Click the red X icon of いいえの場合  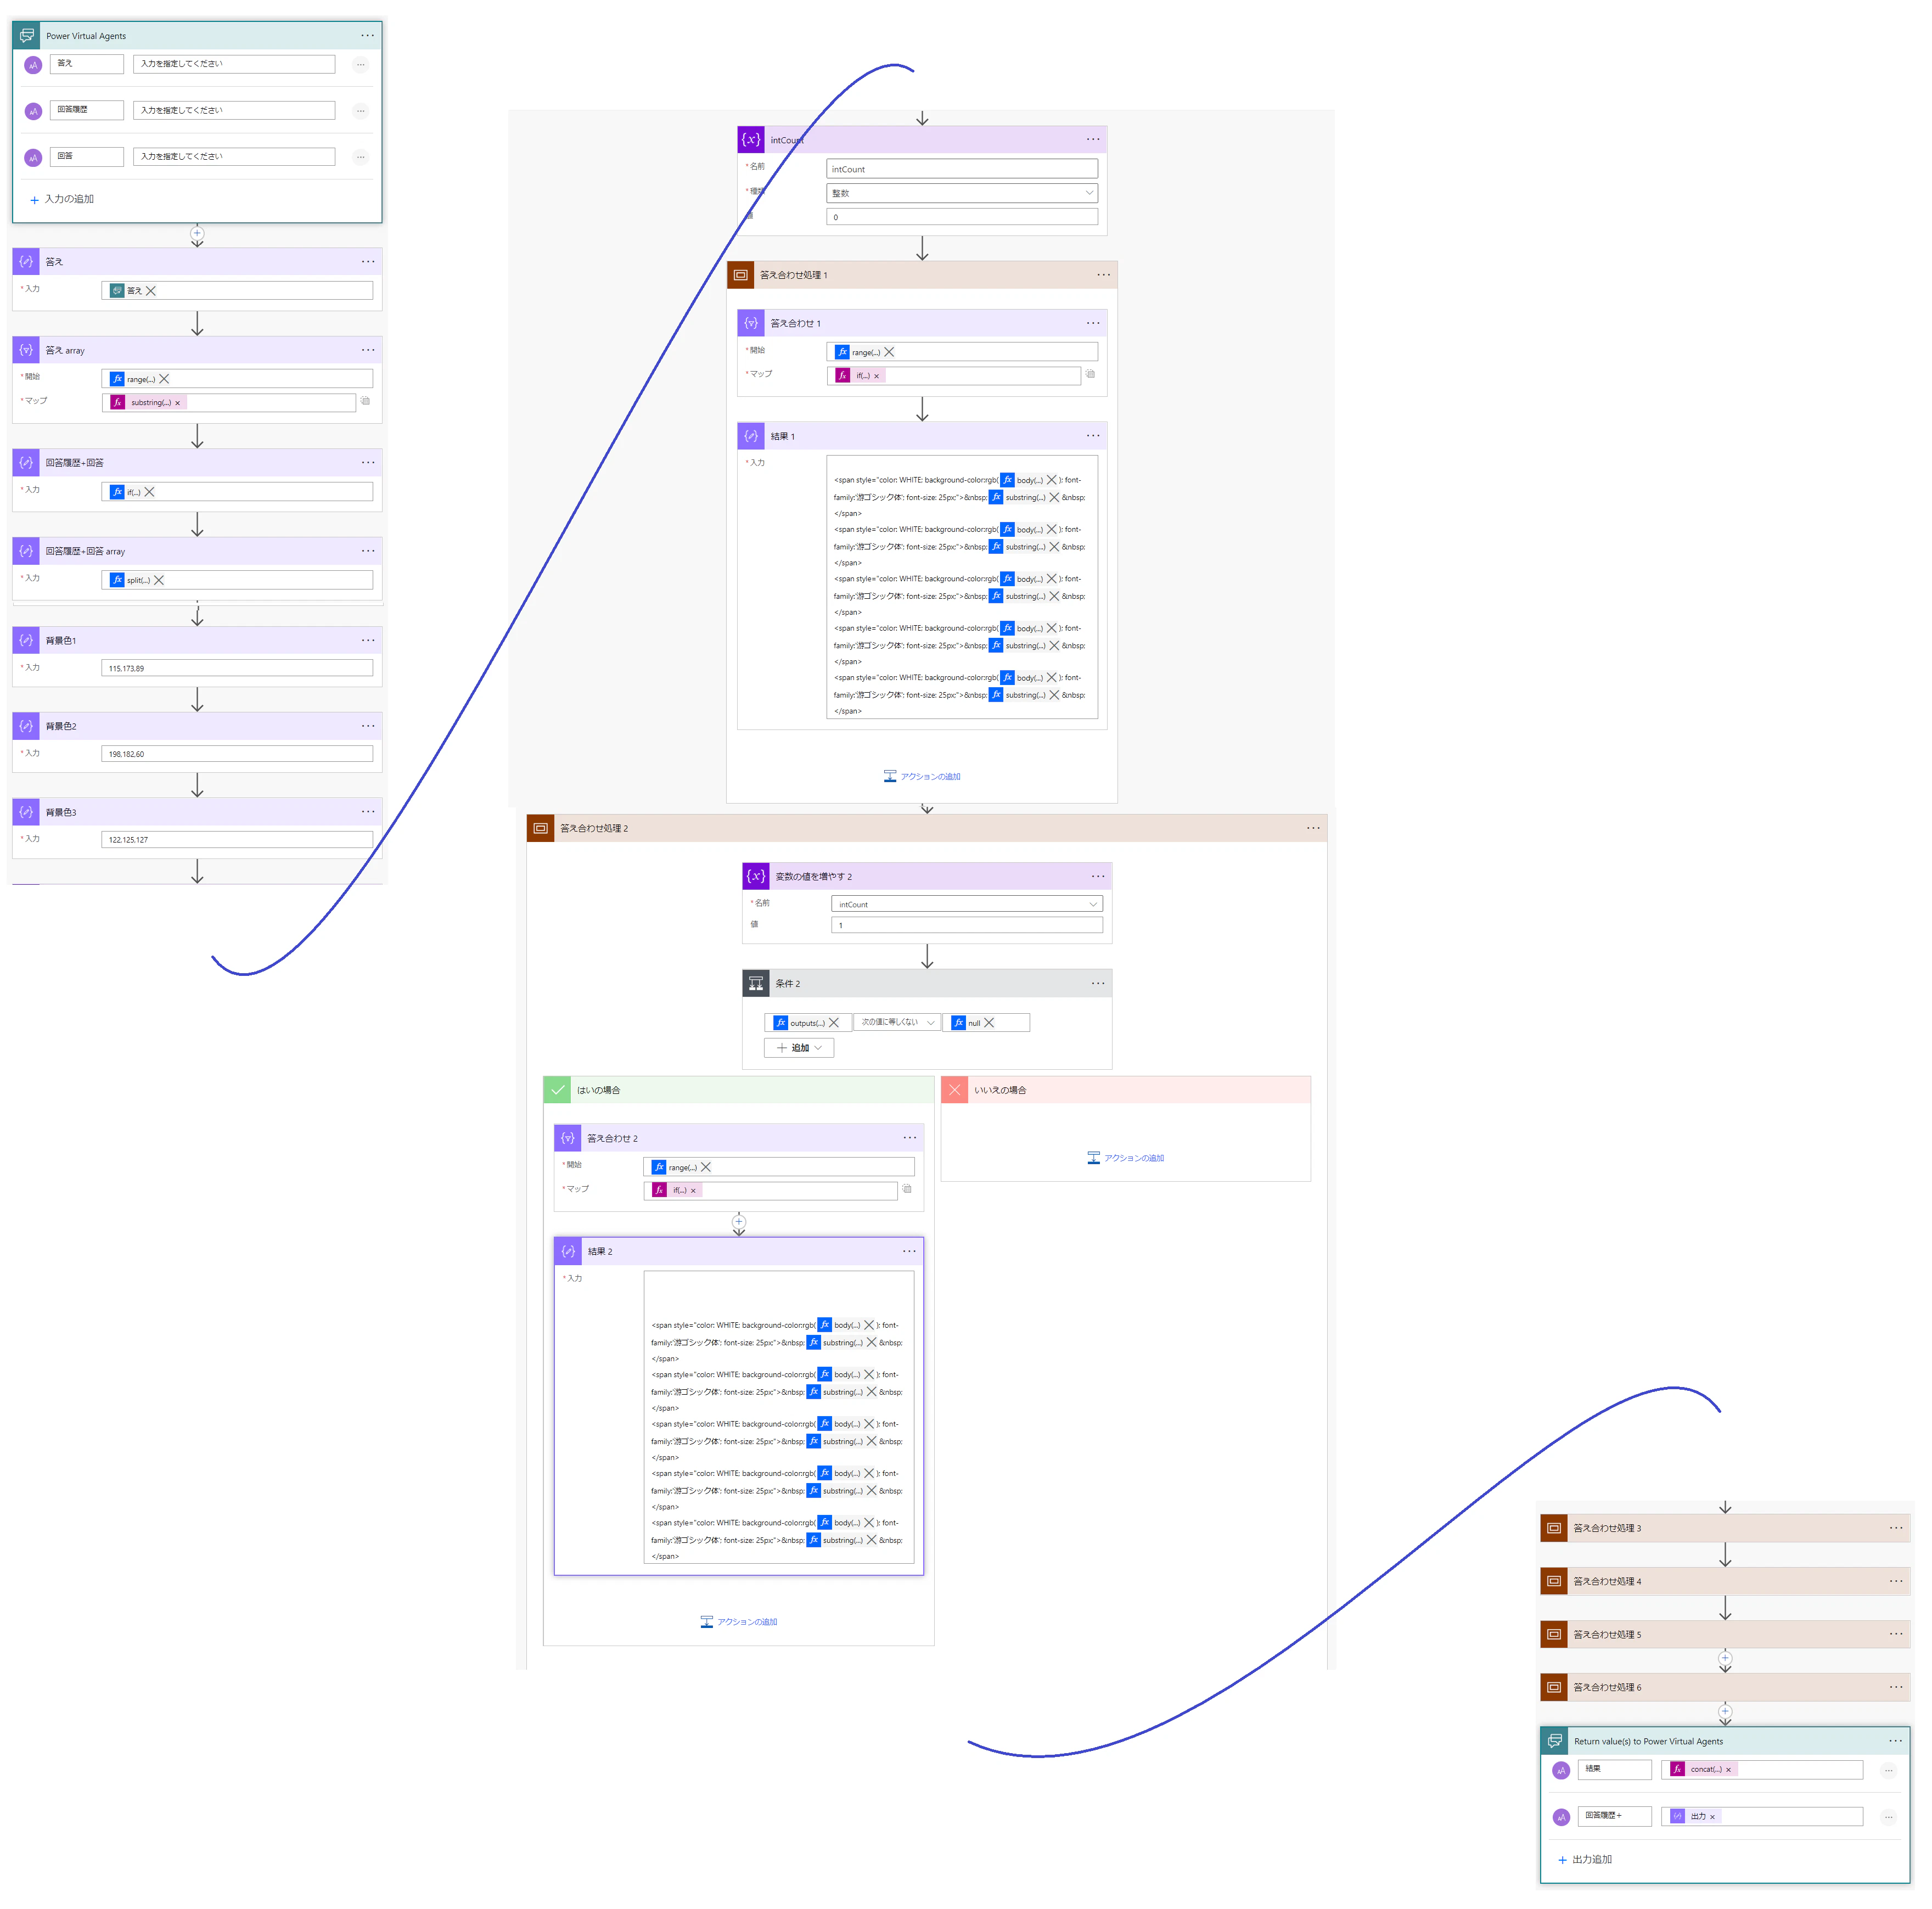pyautogui.click(x=955, y=1090)
